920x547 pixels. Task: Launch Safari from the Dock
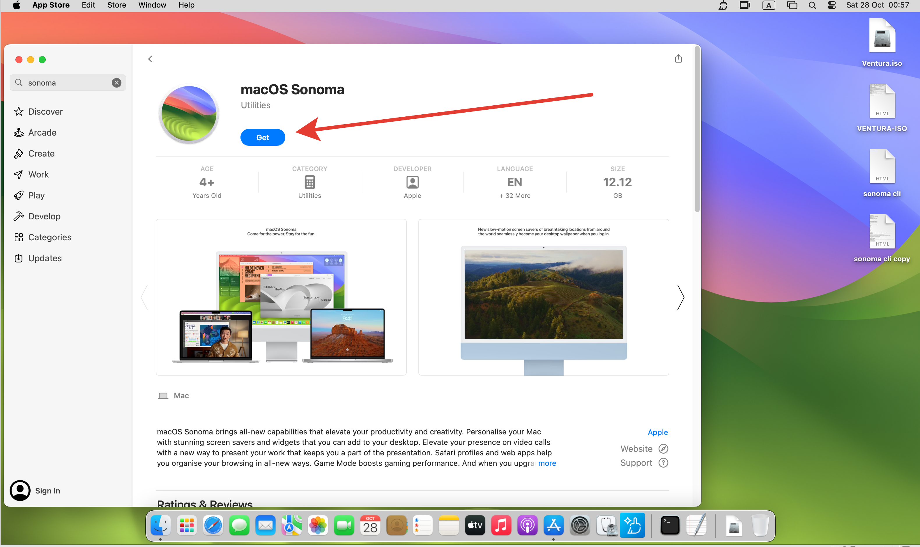pos(213,525)
